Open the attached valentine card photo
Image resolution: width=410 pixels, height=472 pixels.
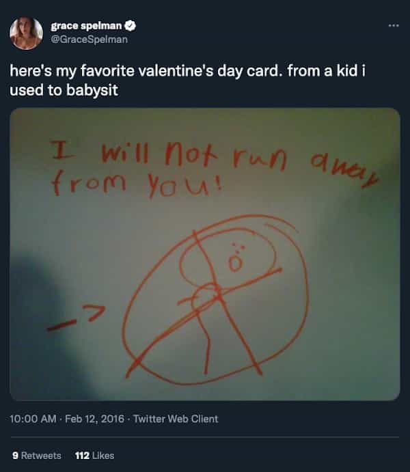click(205, 254)
